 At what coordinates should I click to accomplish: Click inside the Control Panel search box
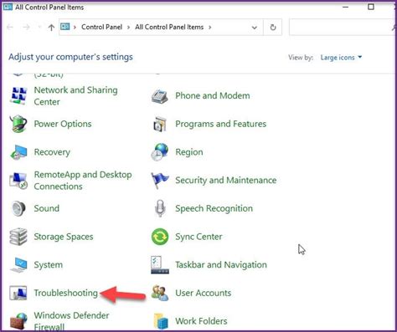pyautogui.click(x=341, y=28)
